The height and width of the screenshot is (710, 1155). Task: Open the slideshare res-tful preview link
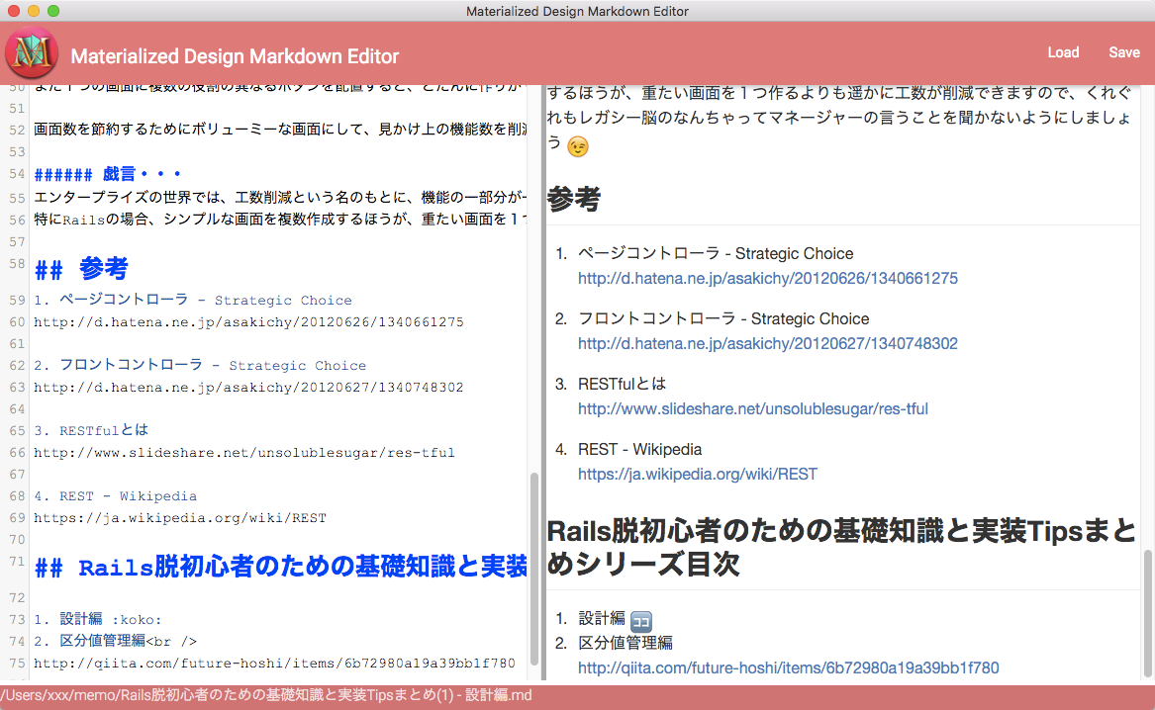click(x=753, y=409)
